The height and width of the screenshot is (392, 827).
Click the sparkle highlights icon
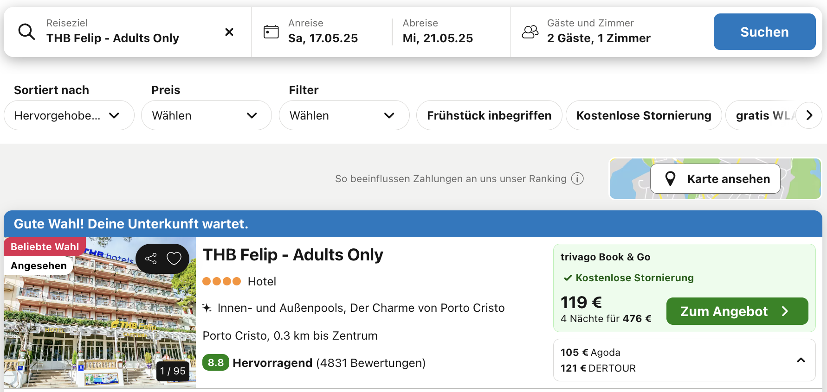[x=207, y=308]
